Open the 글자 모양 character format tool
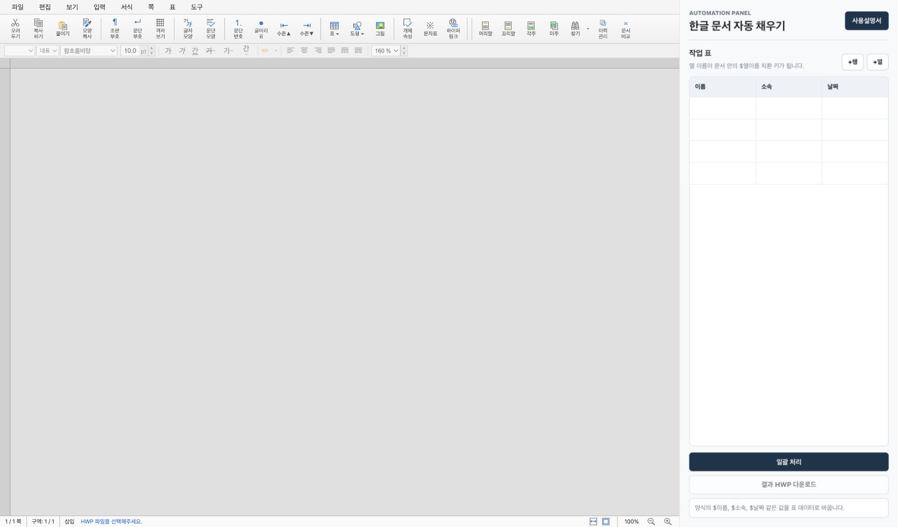The width and height of the screenshot is (898, 527). point(188,28)
